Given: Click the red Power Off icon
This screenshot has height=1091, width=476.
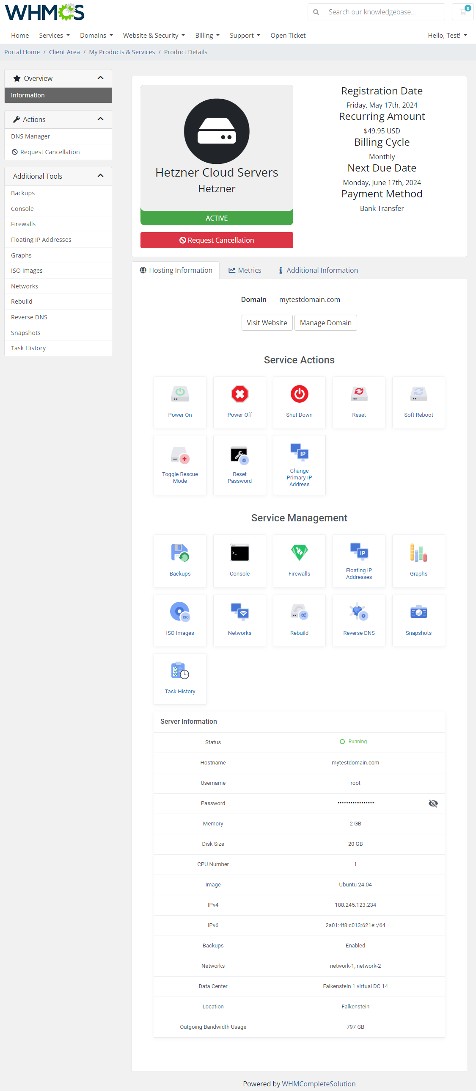Looking at the screenshot, I should click(239, 394).
